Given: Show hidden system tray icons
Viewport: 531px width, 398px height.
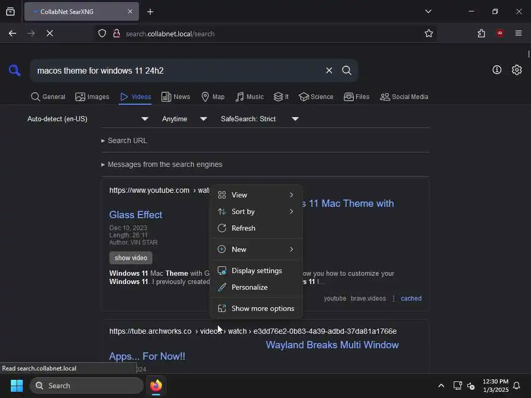Looking at the screenshot, I should click(x=441, y=386).
